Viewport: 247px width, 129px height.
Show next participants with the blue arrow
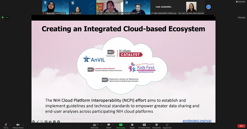tap(208, 7)
